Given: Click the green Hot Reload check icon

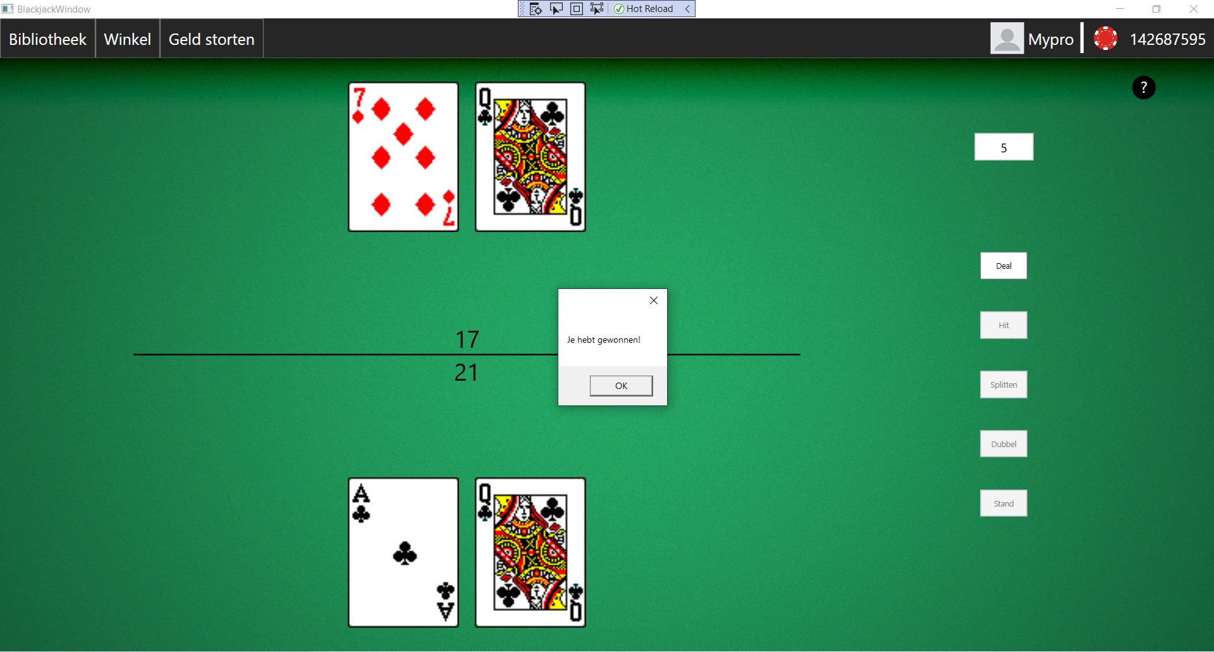Looking at the screenshot, I should point(618,8).
